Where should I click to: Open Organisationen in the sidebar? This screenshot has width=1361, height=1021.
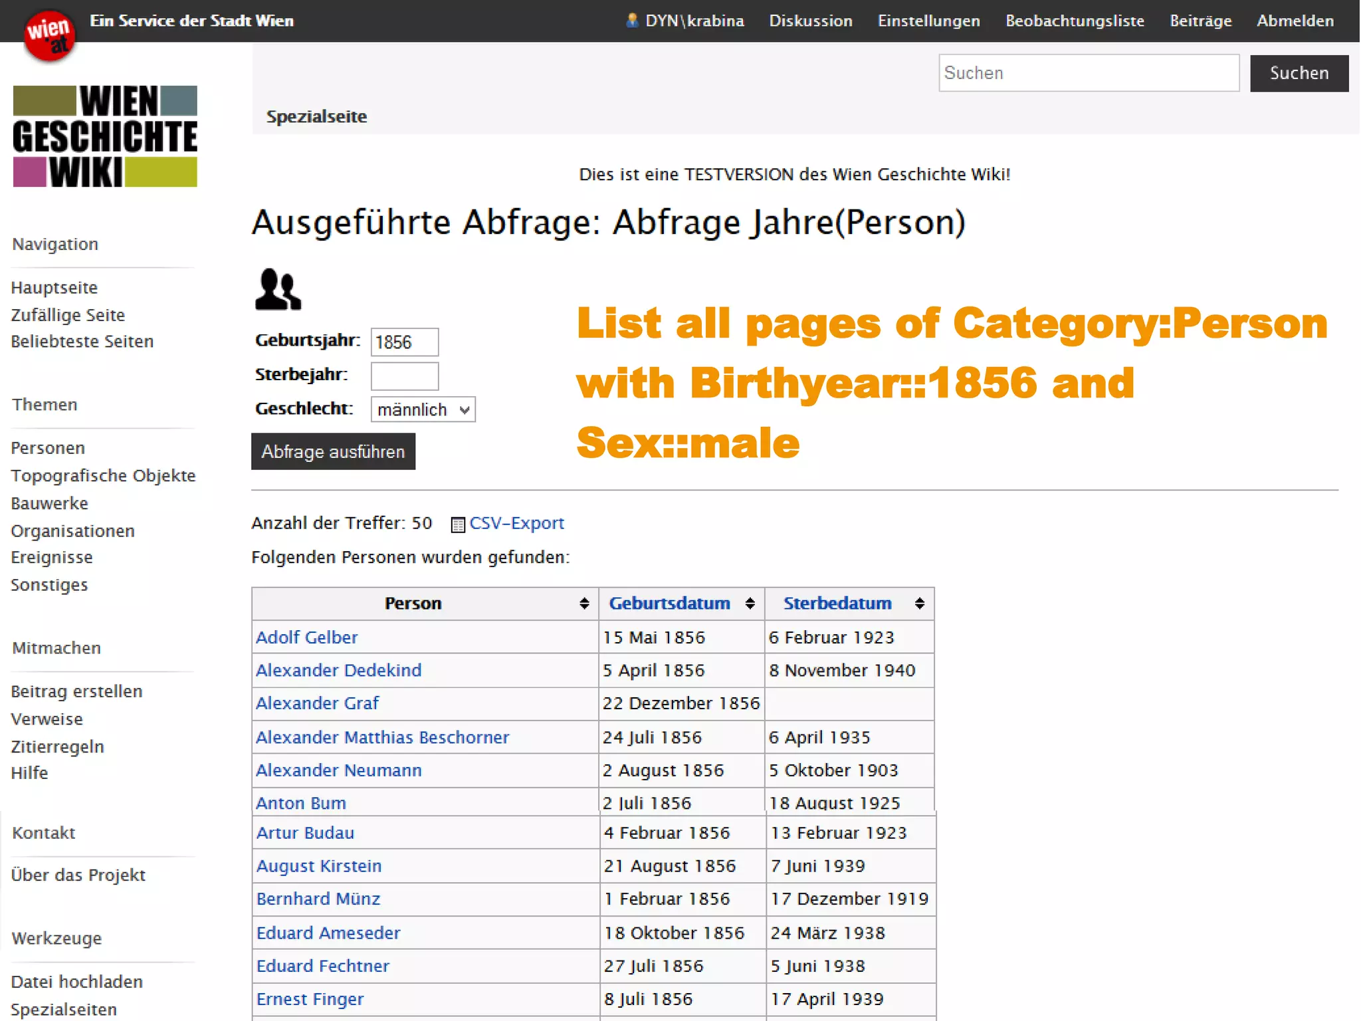coord(73,531)
